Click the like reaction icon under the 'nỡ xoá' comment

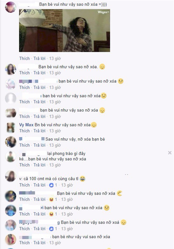tap(51, 229)
